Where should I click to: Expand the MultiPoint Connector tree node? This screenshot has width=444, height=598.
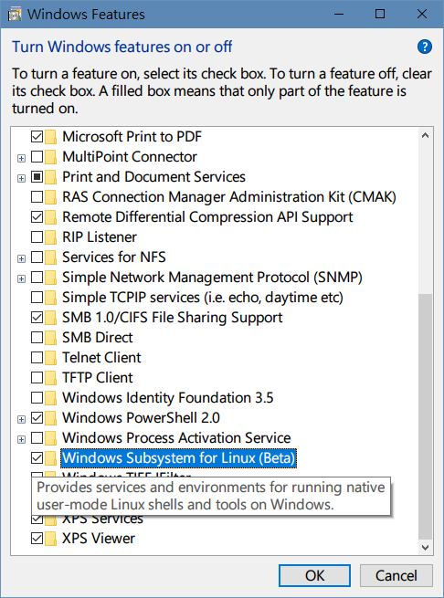click(x=21, y=158)
